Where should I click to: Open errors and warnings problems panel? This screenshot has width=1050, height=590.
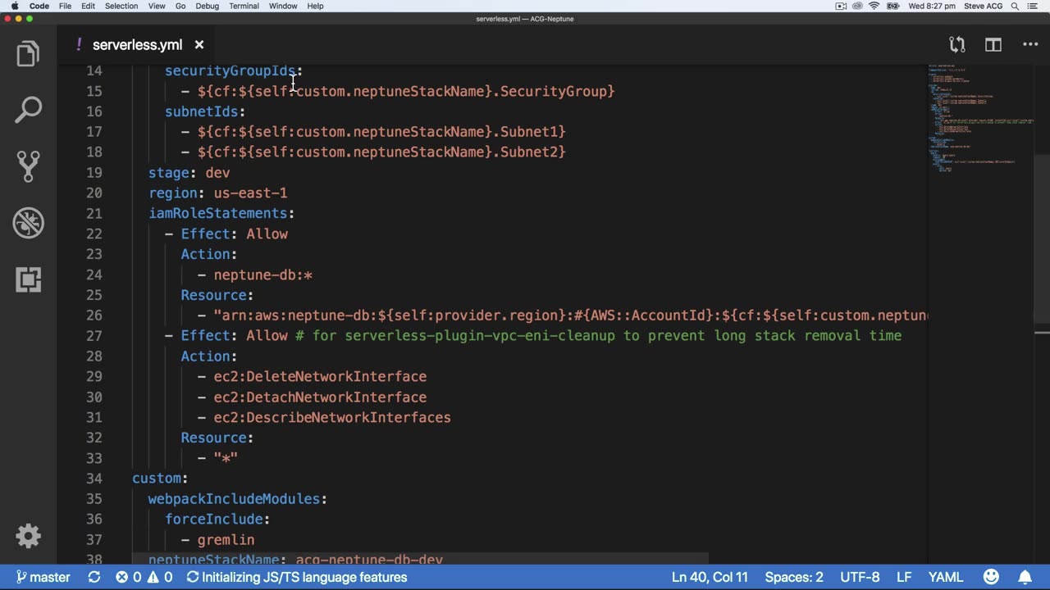pyautogui.click(x=144, y=577)
